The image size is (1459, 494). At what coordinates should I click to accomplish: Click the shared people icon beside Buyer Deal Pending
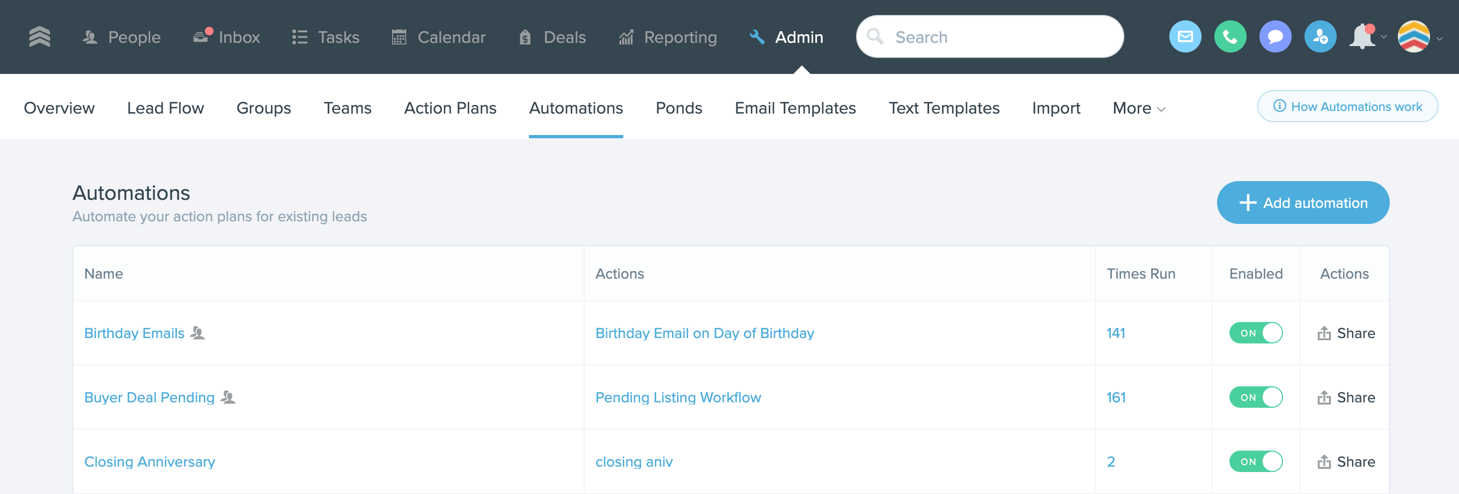(227, 398)
